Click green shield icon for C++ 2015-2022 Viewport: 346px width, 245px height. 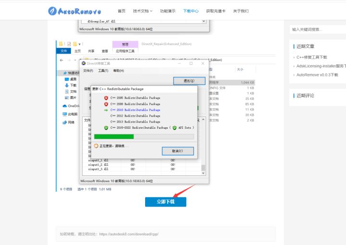[106, 128]
